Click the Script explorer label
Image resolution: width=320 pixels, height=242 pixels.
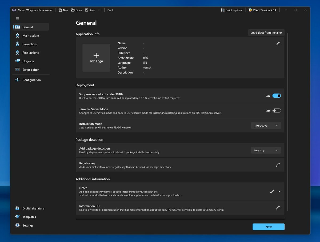[x=234, y=10]
